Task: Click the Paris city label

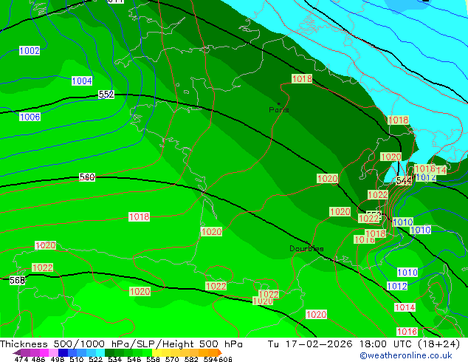Action: [279, 110]
